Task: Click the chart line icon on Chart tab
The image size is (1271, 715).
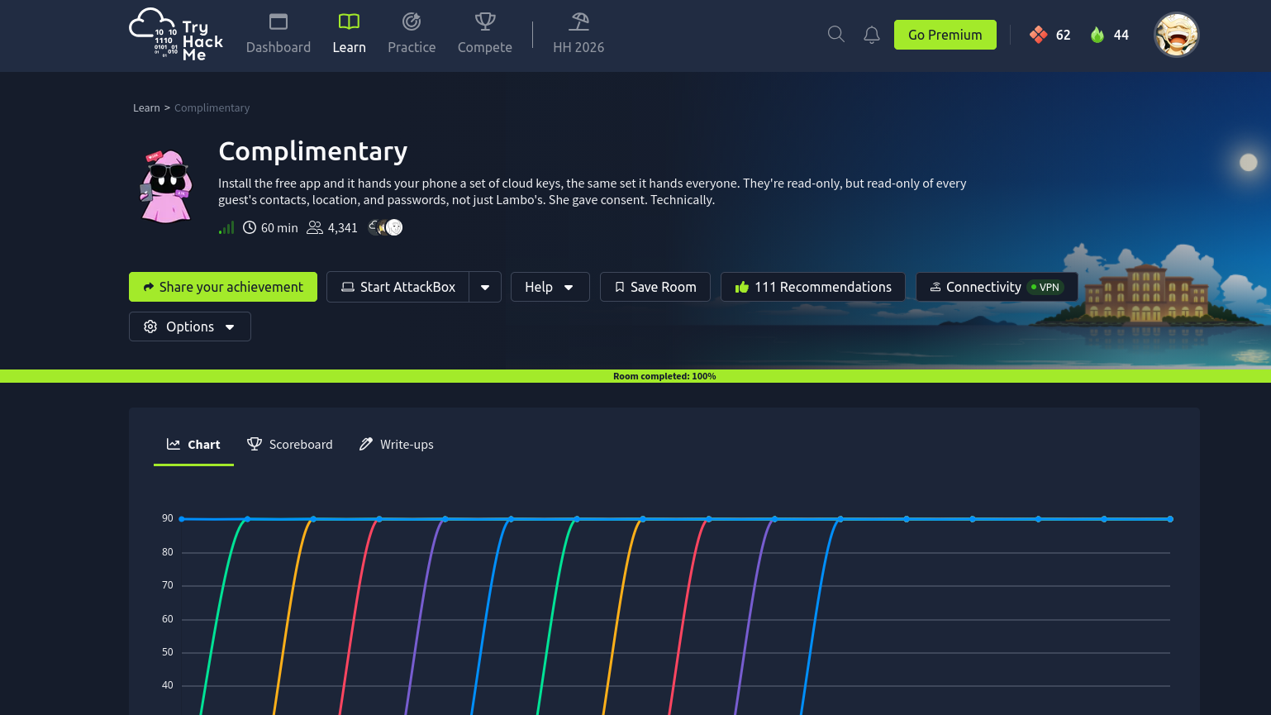Action: click(174, 444)
